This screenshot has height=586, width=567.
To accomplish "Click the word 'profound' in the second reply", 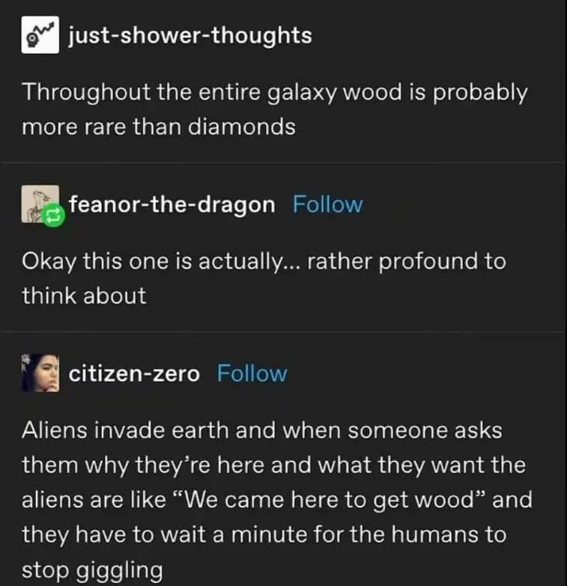I will pos(428,262).
